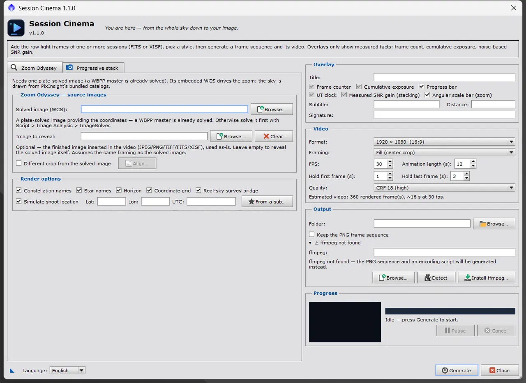The image size is (526, 383).
Task: Click the Generate button
Action: click(457, 370)
